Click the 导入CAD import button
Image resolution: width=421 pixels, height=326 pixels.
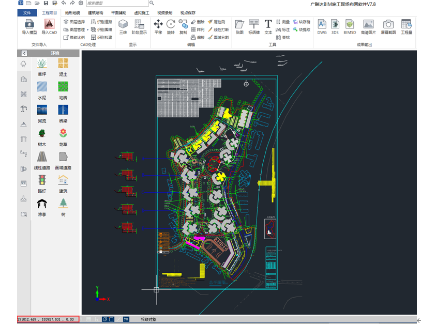tap(49, 26)
